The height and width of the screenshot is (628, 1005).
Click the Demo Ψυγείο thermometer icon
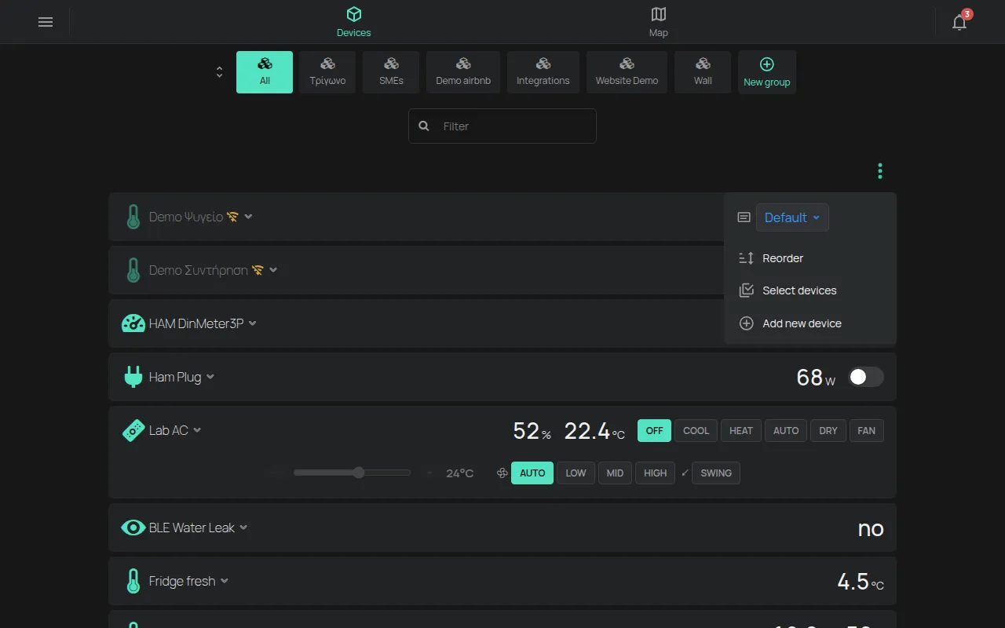133,217
